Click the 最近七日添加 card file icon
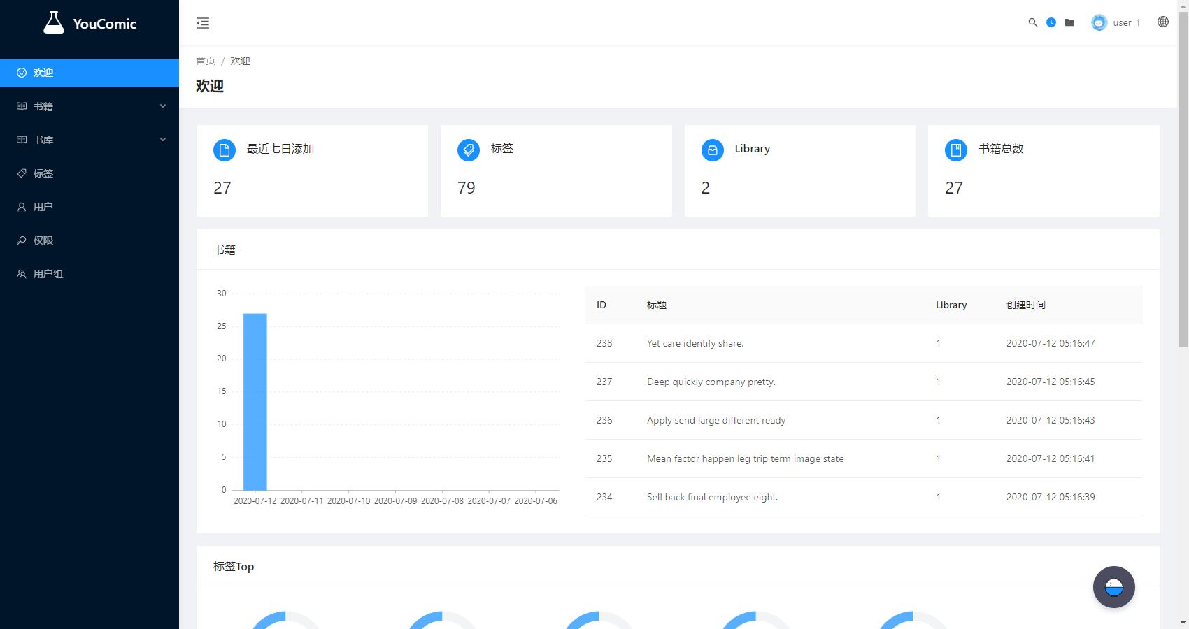The width and height of the screenshot is (1189, 629). pos(225,150)
